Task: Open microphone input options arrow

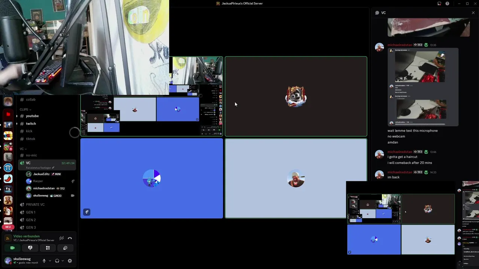Action: 50,261
